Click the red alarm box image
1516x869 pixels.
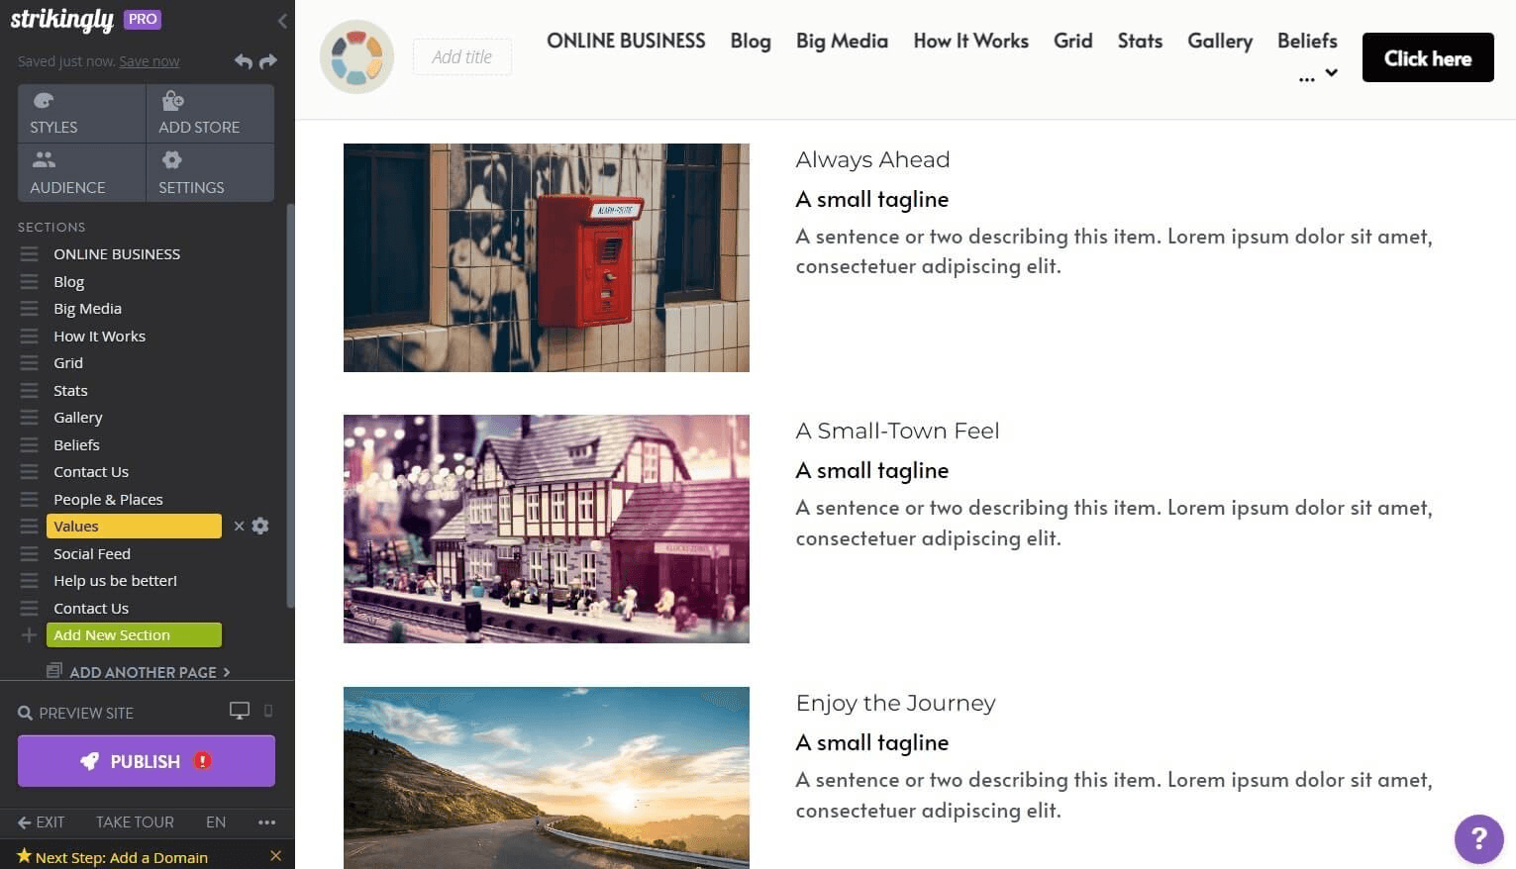point(547,257)
